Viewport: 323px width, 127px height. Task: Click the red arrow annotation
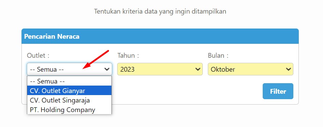96,60
